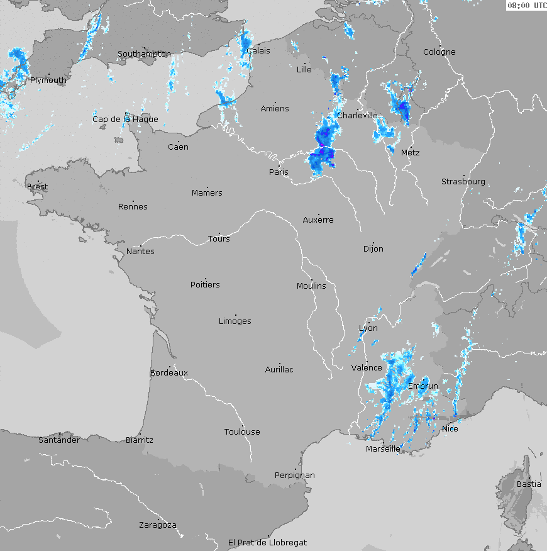Click the Embrun city label
Screen dimensions: 547x551
click(423, 386)
